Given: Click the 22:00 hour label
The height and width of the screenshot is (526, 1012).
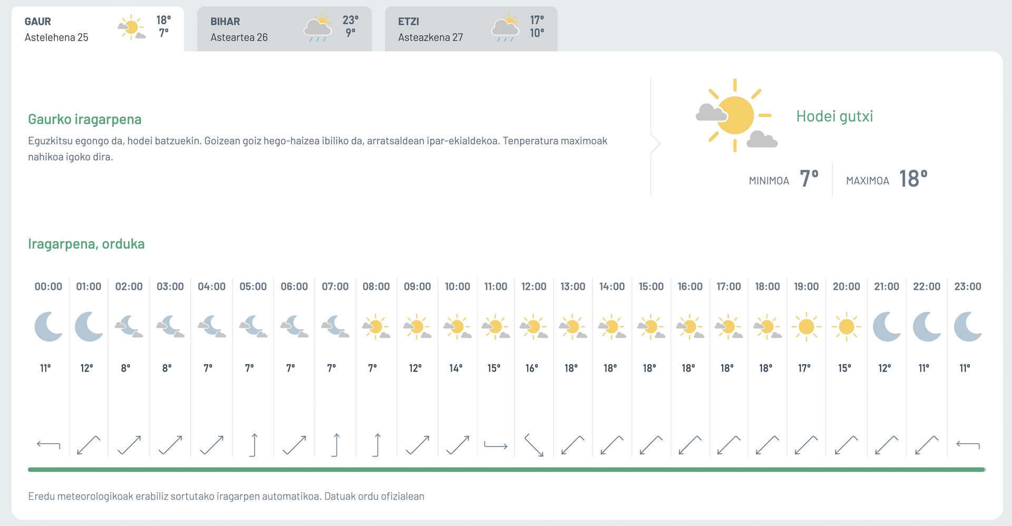Looking at the screenshot, I should click(927, 287).
